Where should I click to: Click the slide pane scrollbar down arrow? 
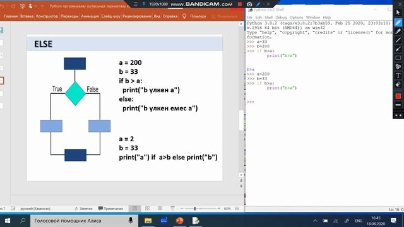click(x=241, y=175)
